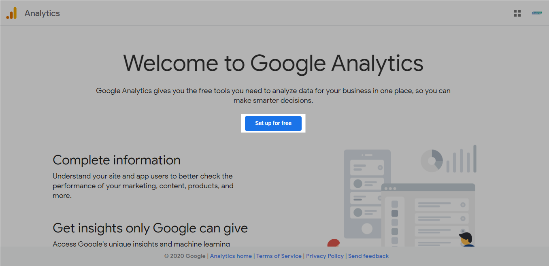Click the free tools description paragraph
Image resolution: width=549 pixels, height=266 pixels.
pos(273,96)
